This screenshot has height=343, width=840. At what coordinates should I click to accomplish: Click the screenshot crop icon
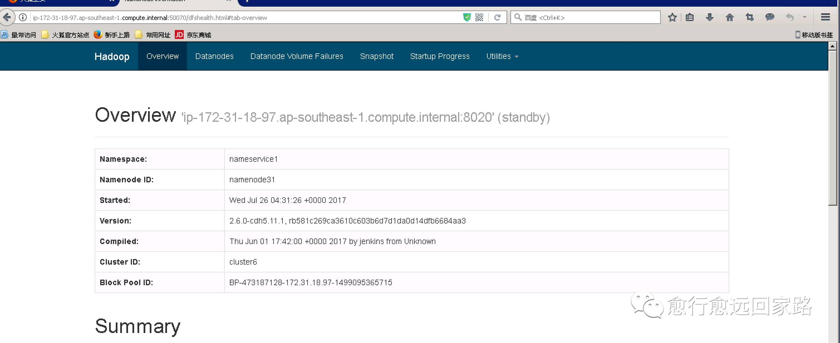click(750, 17)
